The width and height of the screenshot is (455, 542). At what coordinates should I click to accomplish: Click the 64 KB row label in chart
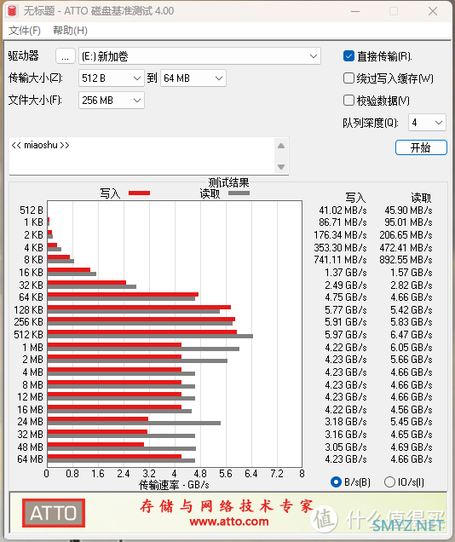[31, 297]
